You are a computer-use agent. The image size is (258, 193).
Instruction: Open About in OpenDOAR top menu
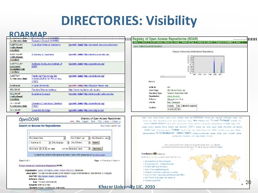(107, 122)
